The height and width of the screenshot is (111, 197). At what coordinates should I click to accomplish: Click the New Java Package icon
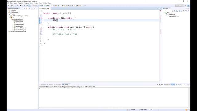point(56,6)
